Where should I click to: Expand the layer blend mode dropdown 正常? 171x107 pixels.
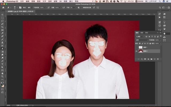pyautogui.click(x=142, y=40)
